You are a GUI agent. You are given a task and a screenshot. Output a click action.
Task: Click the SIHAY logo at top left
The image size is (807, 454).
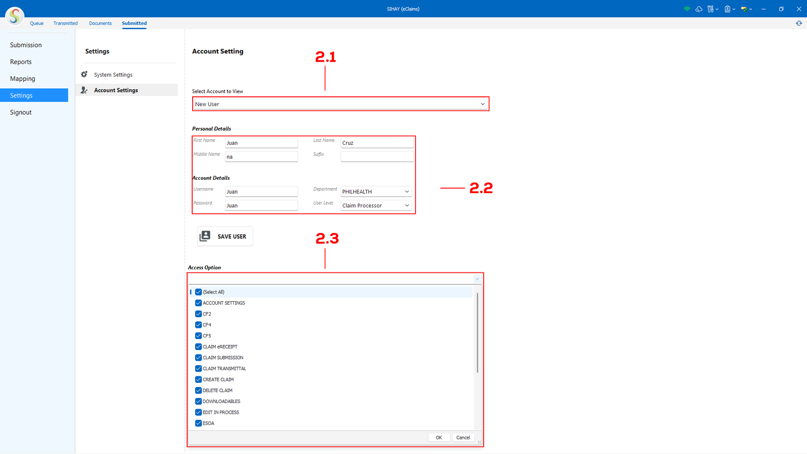(x=15, y=16)
